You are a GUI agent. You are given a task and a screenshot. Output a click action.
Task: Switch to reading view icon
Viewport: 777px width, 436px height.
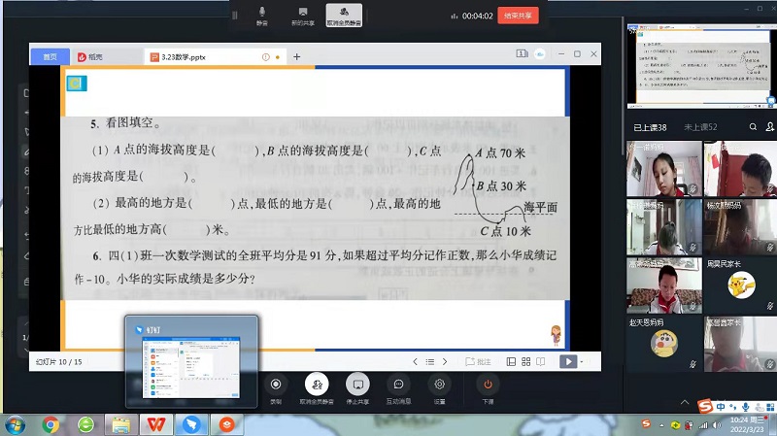coord(541,361)
